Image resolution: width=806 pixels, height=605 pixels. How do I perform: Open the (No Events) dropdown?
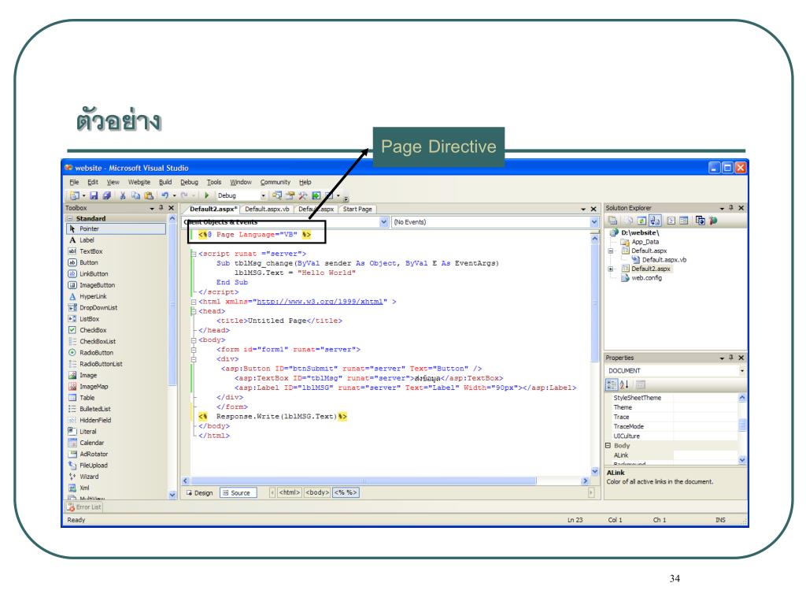[x=594, y=222]
